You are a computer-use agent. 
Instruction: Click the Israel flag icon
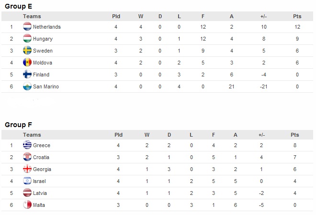(x=27, y=181)
